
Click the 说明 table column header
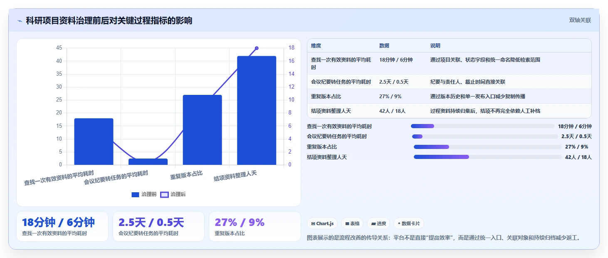(435, 46)
